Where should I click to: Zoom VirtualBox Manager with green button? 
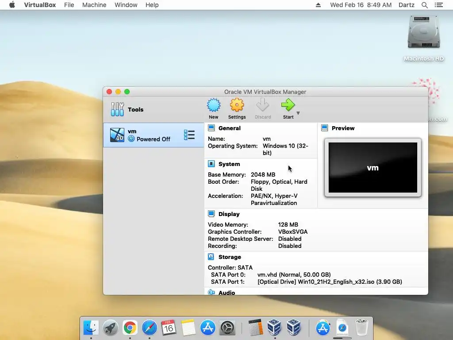[127, 92]
